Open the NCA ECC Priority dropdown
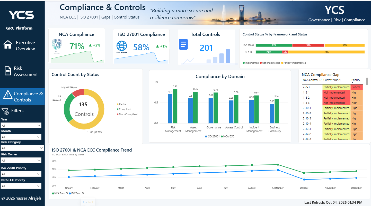 click(x=21, y=186)
